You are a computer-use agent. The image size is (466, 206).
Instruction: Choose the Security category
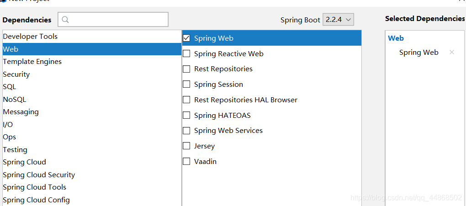coord(16,74)
